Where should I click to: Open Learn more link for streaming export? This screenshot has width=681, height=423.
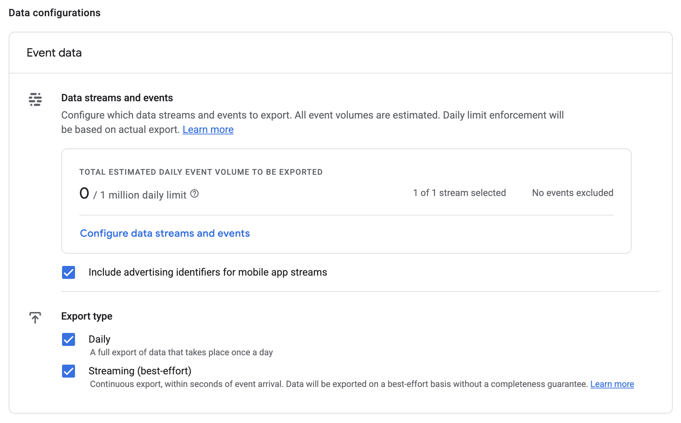pyautogui.click(x=612, y=384)
